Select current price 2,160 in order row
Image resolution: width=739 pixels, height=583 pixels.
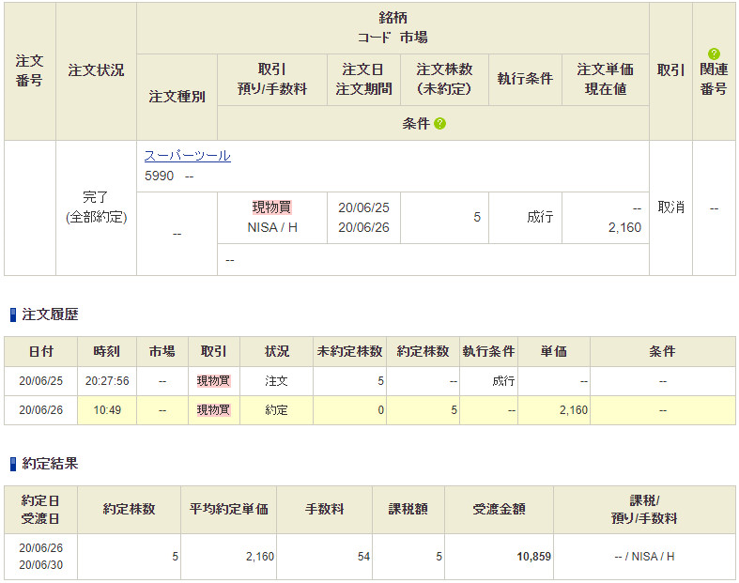[624, 227]
